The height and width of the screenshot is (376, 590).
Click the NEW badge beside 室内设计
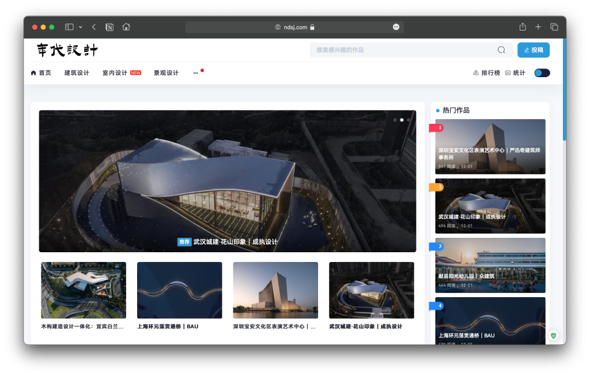click(x=135, y=73)
